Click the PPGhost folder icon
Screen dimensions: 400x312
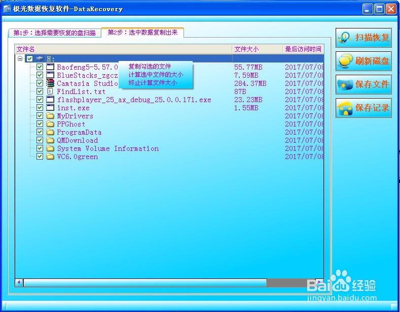(x=50, y=124)
